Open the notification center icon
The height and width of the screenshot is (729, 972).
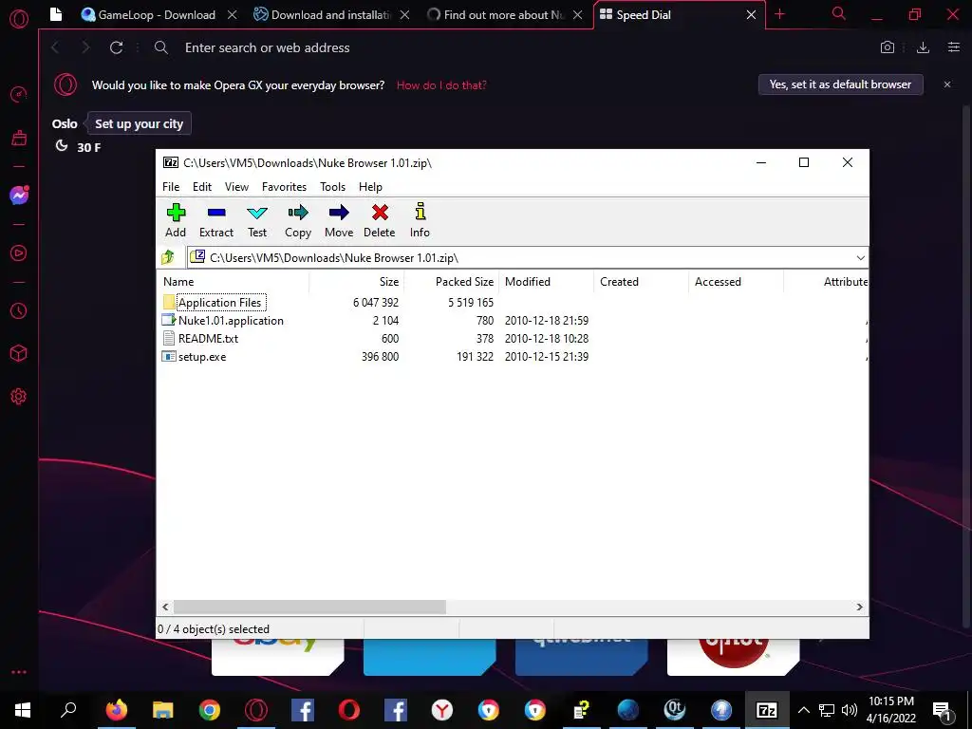(x=942, y=710)
